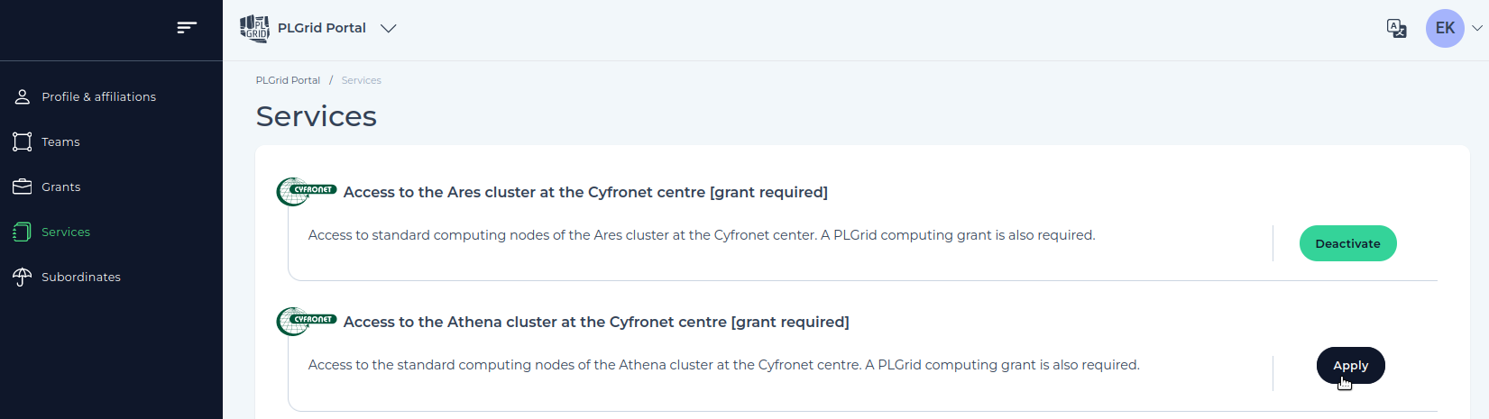
Task: Open the language translation icon
Action: [x=1396, y=28]
